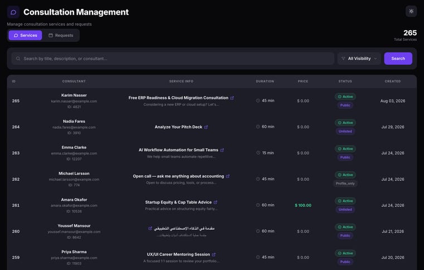Click the SERVICE INFO column header
Viewport: 424px width, 270px height.
coord(181,81)
